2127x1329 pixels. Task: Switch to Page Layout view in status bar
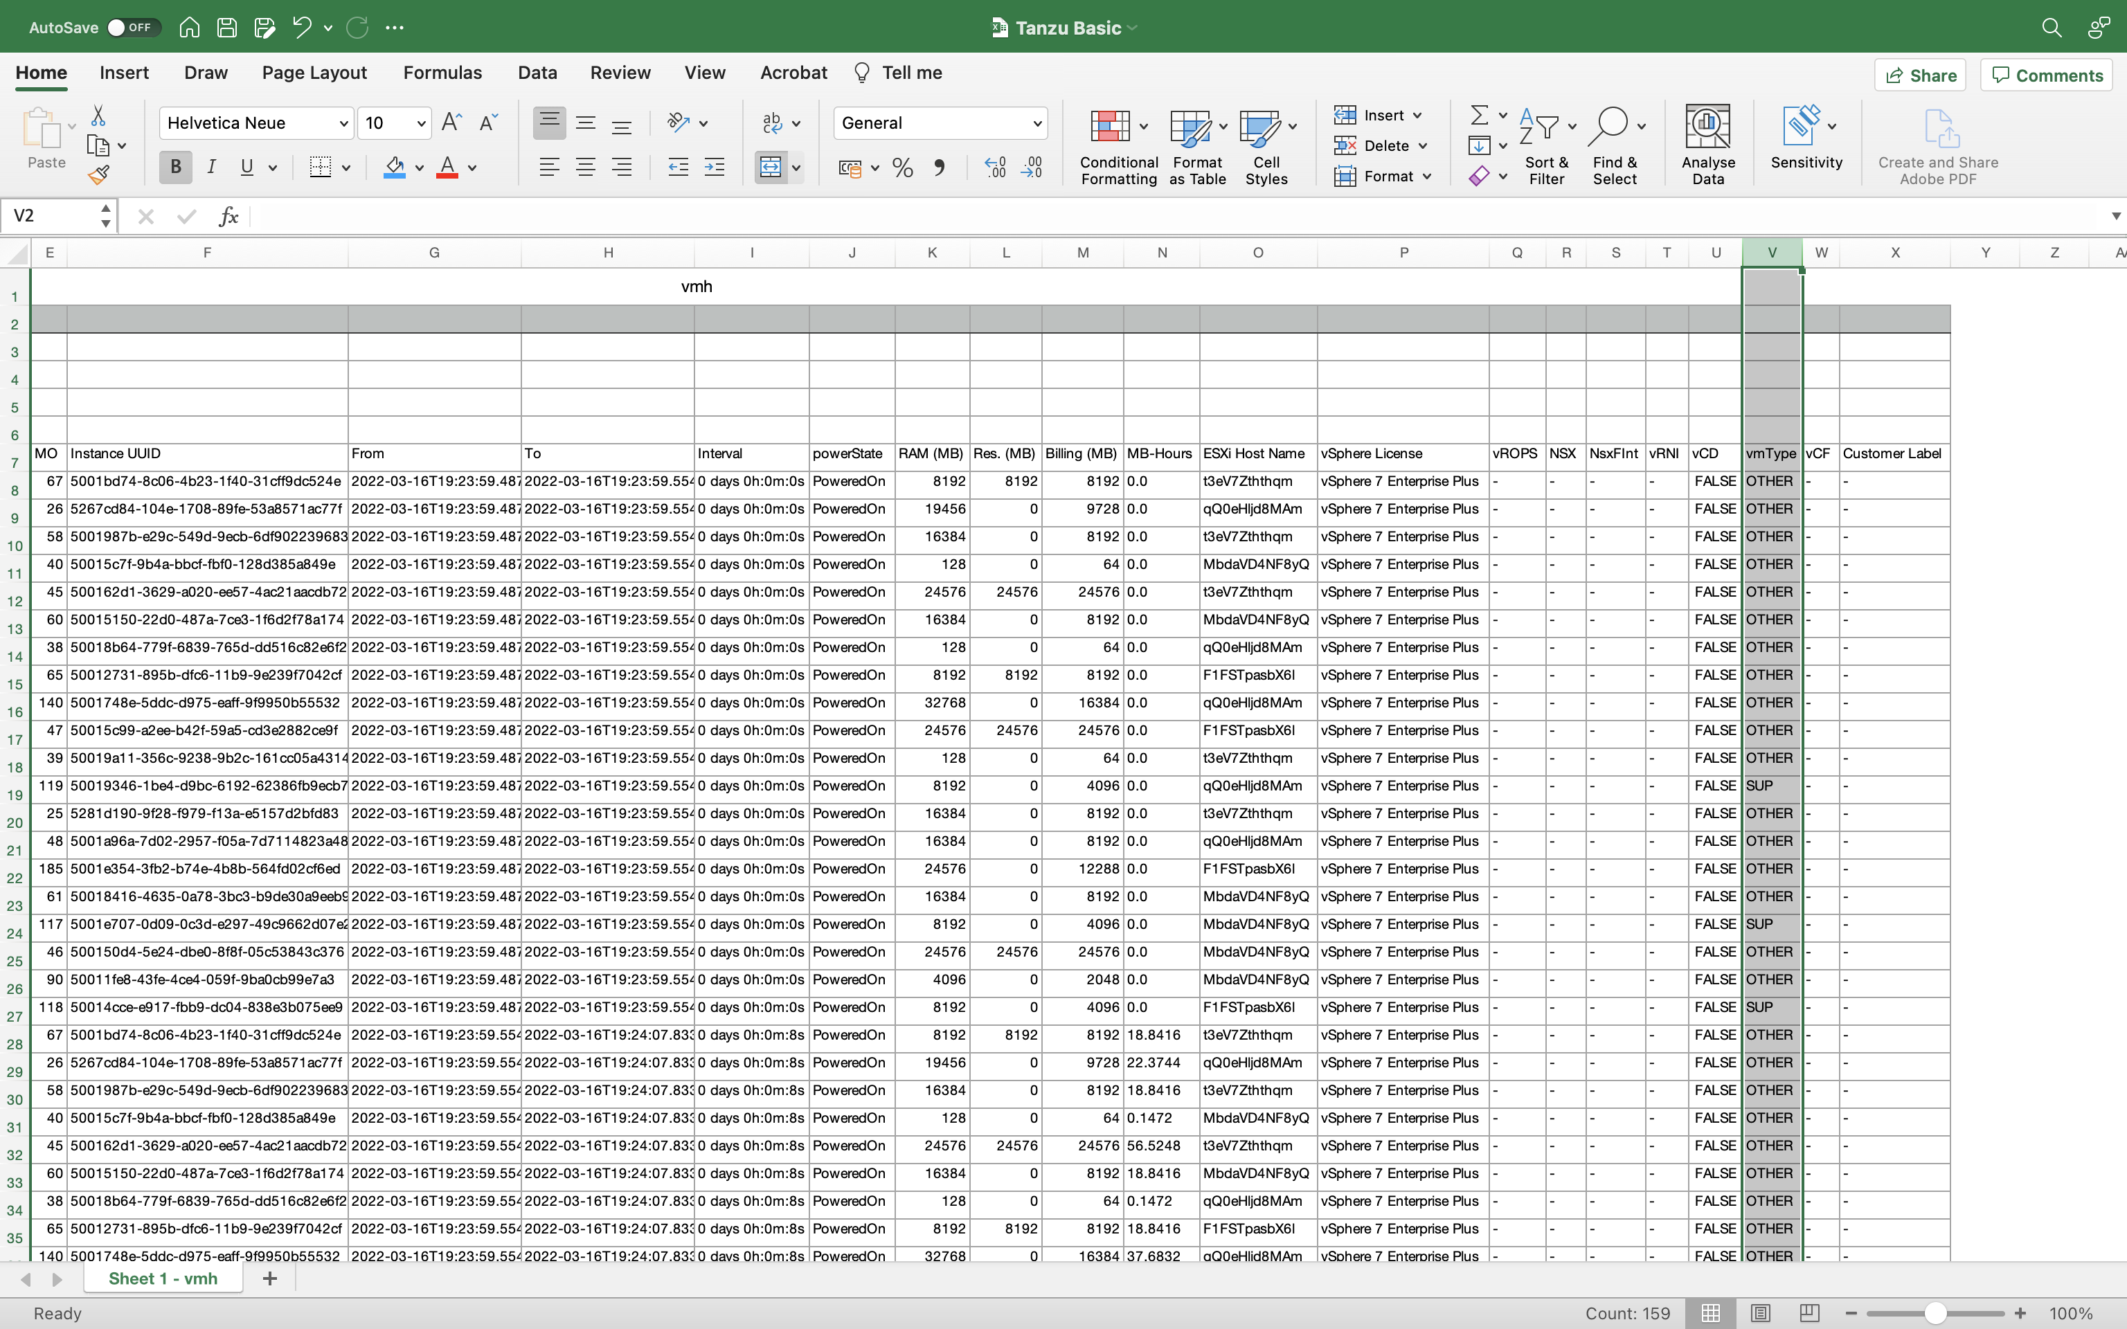point(1759,1312)
